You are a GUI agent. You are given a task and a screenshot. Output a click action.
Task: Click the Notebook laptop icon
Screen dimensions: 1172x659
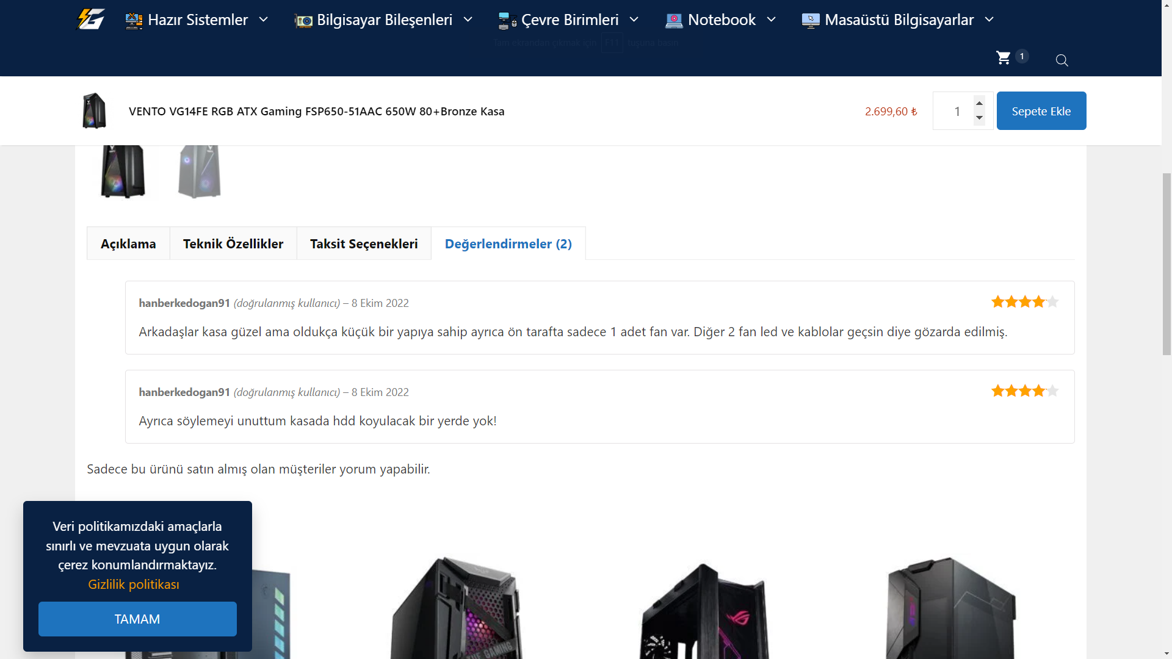(674, 21)
